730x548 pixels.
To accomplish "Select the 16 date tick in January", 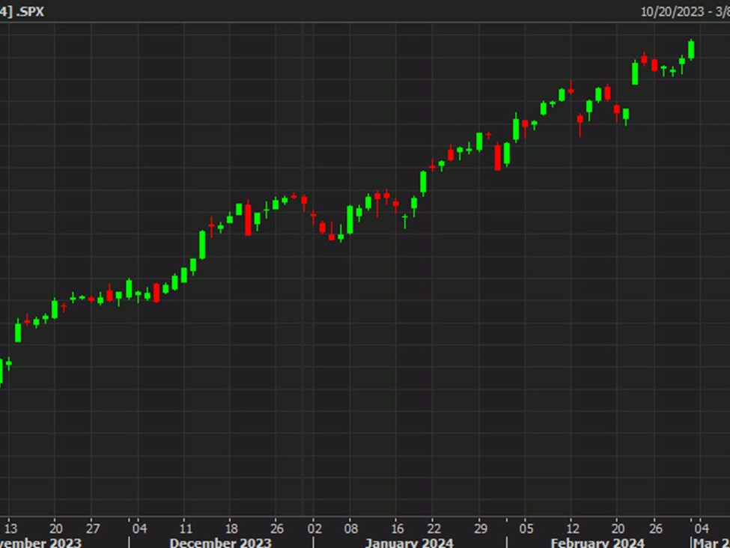I will tap(399, 526).
